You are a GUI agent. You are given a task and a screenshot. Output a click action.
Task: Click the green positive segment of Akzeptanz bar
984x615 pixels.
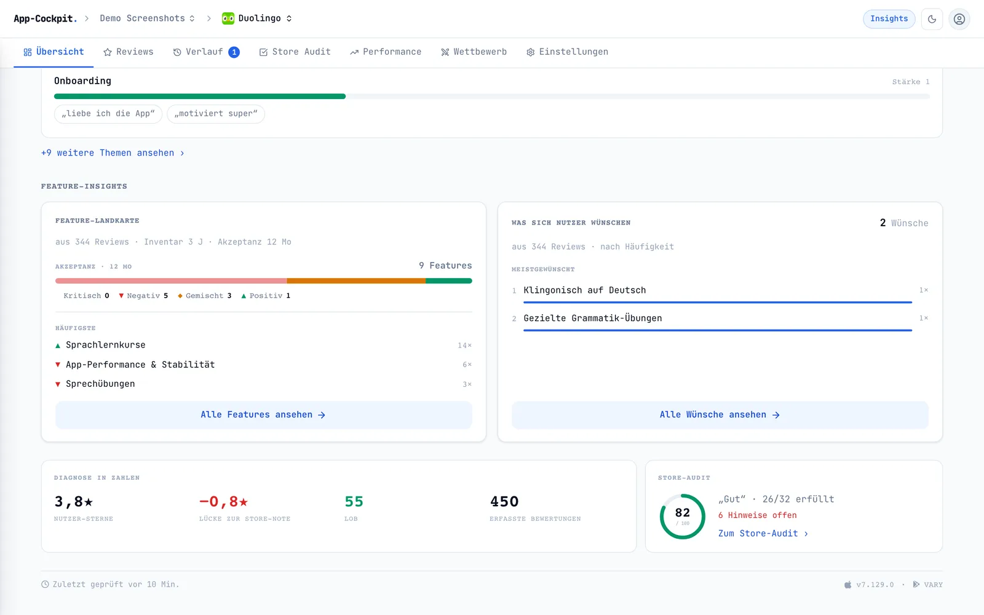tap(449, 281)
